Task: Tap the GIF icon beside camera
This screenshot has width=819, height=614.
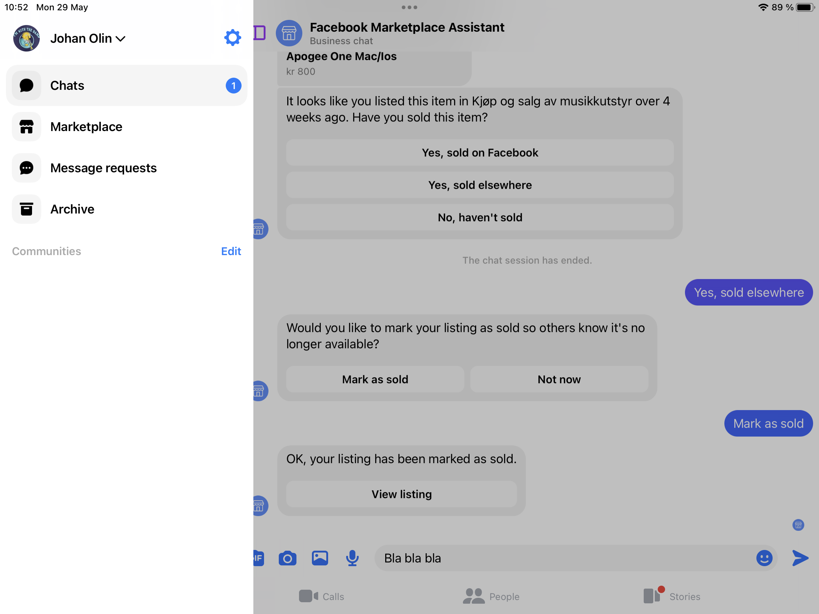Action: [x=259, y=558]
